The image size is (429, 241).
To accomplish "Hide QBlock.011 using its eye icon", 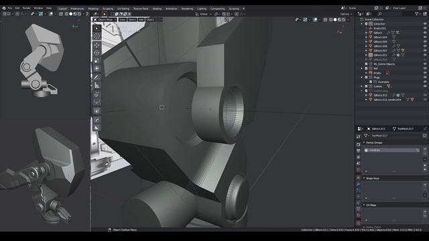I will pos(425,55).
